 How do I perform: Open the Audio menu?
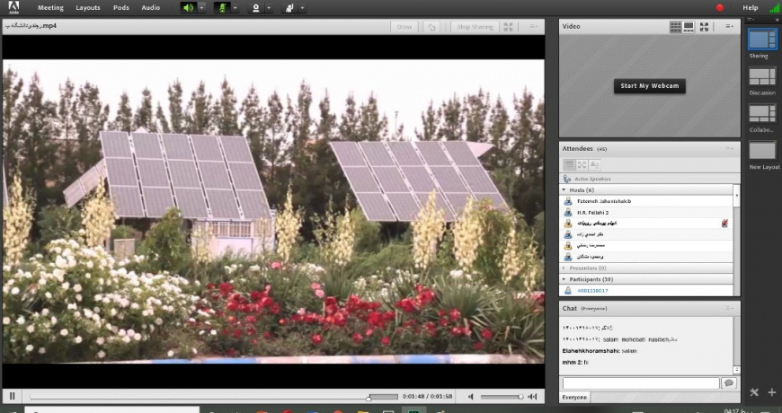[151, 7]
